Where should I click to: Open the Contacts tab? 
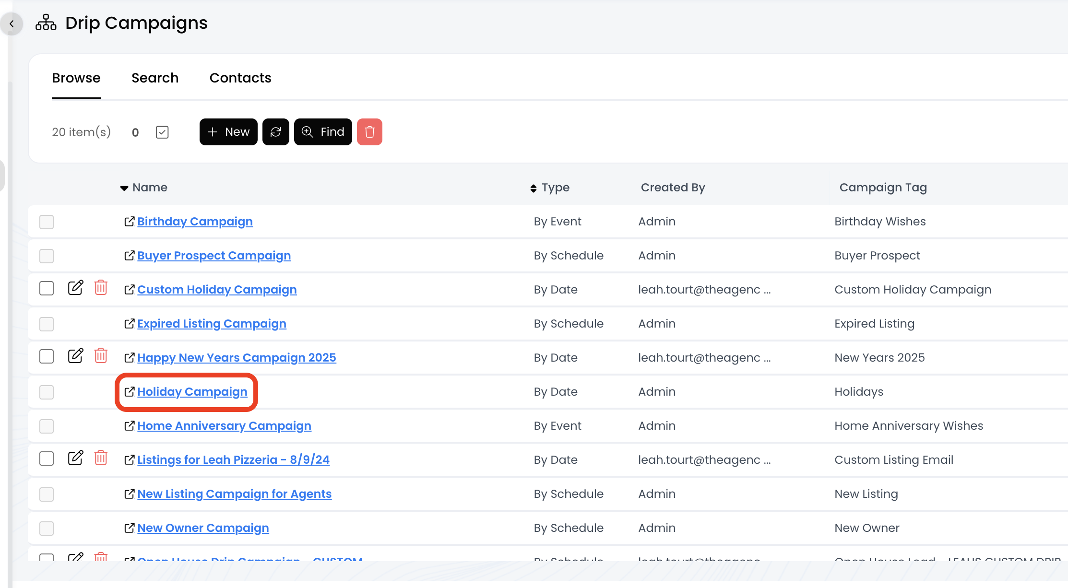(240, 78)
